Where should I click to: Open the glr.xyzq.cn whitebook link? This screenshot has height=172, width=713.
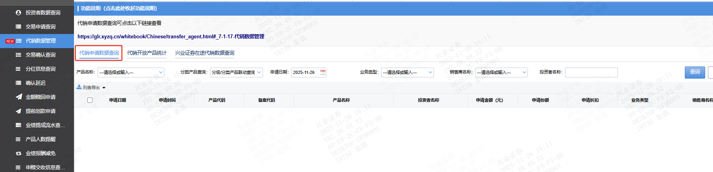coord(171,36)
